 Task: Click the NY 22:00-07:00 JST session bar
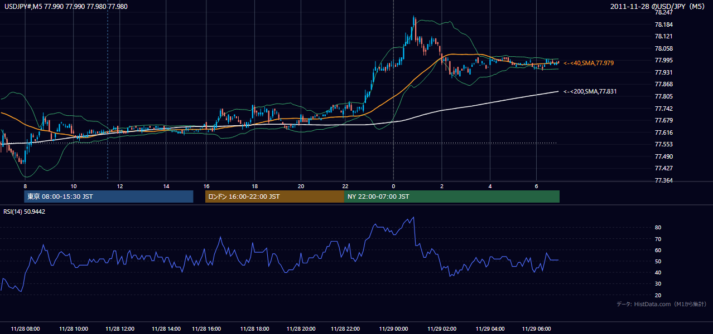[x=452, y=197]
